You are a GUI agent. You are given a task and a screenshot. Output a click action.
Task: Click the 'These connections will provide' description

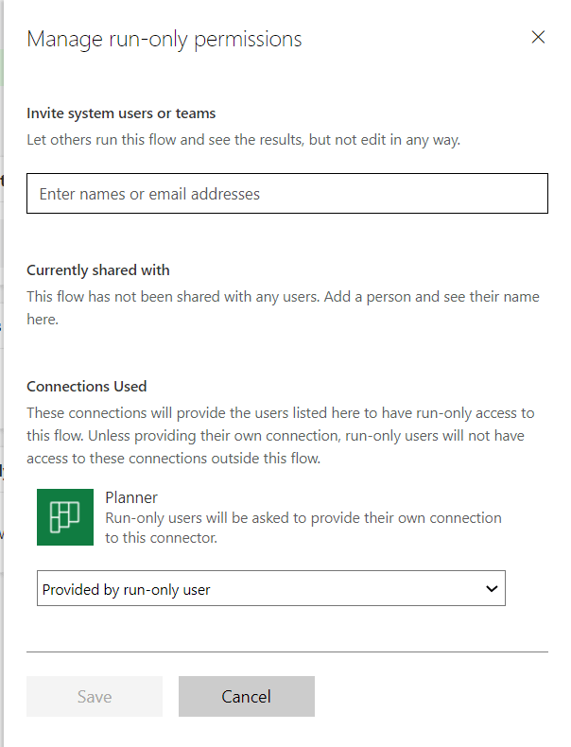tap(281, 435)
